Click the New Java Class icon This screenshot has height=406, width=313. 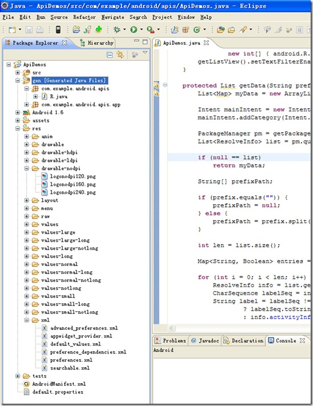[197, 30]
